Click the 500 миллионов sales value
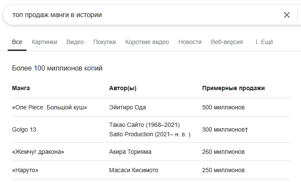The image size is (301, 182). [x=223, y=107]
